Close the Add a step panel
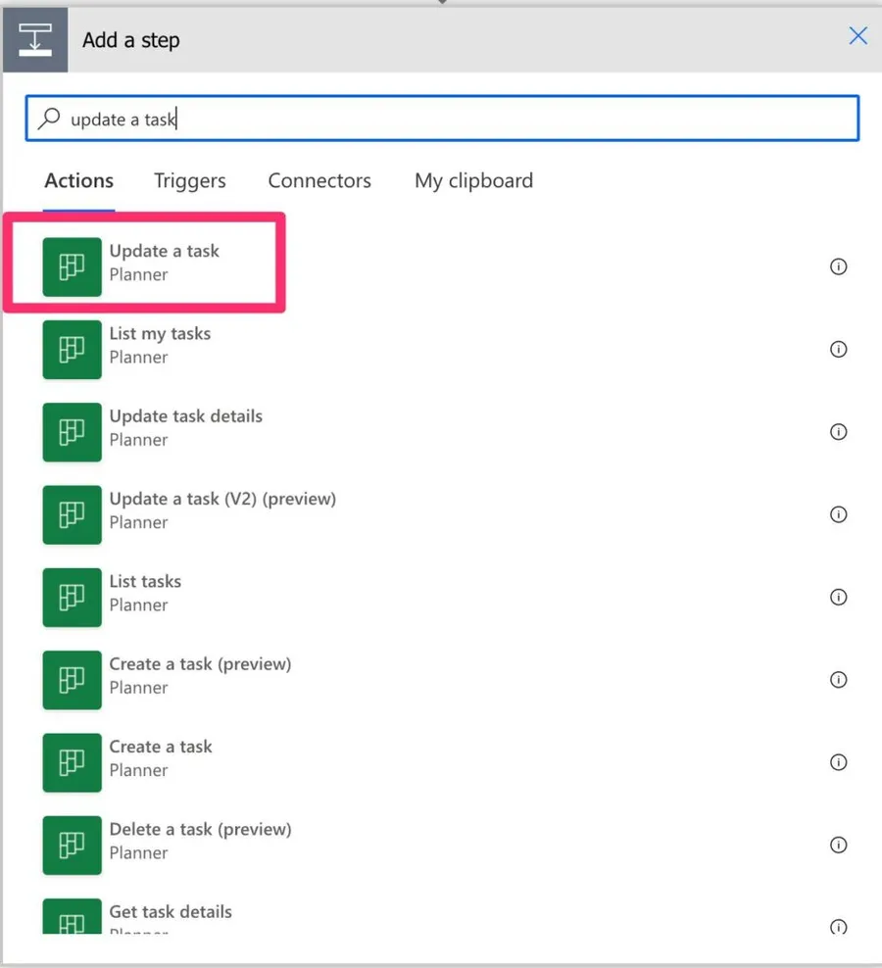882x968 pixels. pos(857,36)
